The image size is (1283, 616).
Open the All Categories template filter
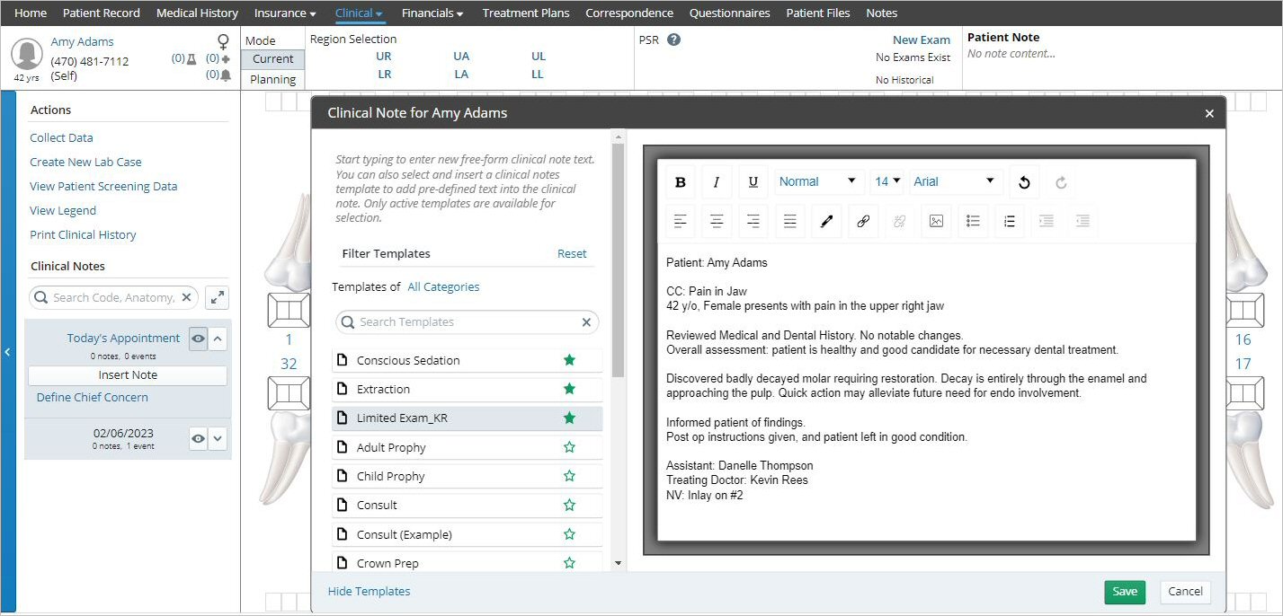click(x=443, y=287)
